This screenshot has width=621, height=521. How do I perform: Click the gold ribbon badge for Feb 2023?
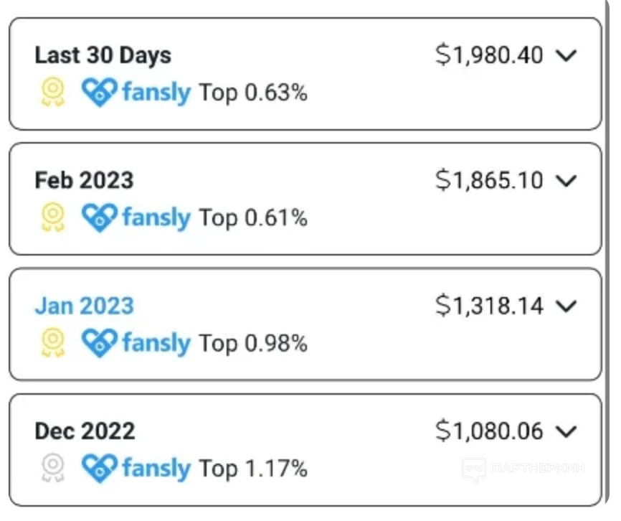tap(53, 217)
